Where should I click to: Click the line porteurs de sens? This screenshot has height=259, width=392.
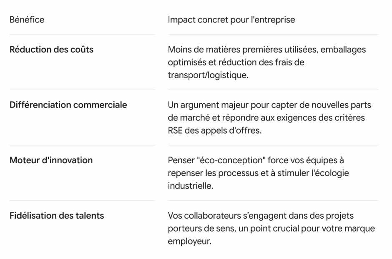271,229
